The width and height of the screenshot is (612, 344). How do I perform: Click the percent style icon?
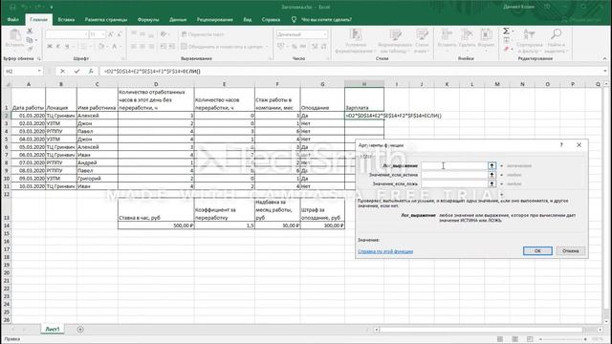pyautogui.click(x=294, y=47)
